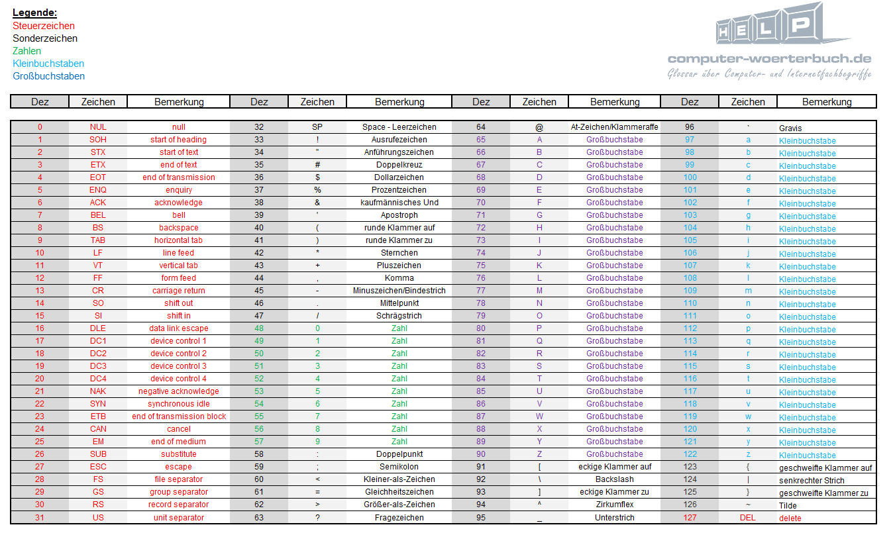Open the computer-woerterbuch.de site name

pyautogui.click(x=769, y=59)
